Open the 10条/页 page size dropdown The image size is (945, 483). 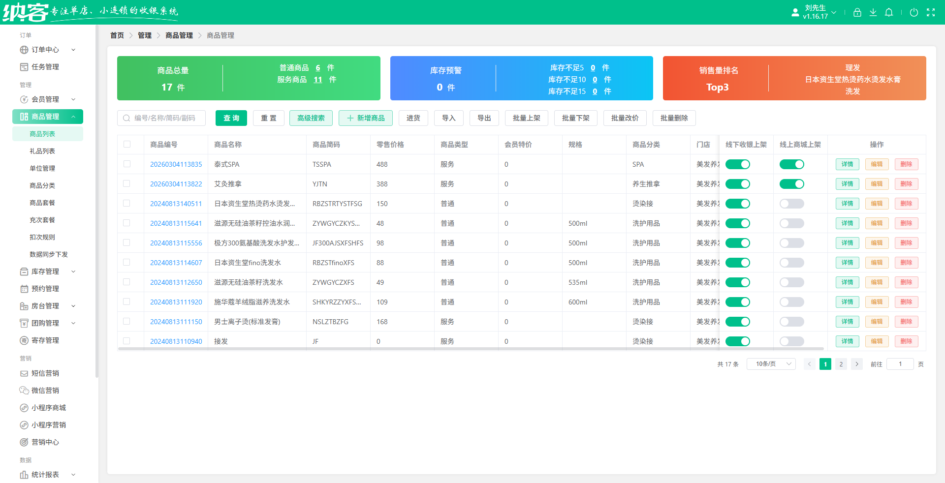coord(771,364)
